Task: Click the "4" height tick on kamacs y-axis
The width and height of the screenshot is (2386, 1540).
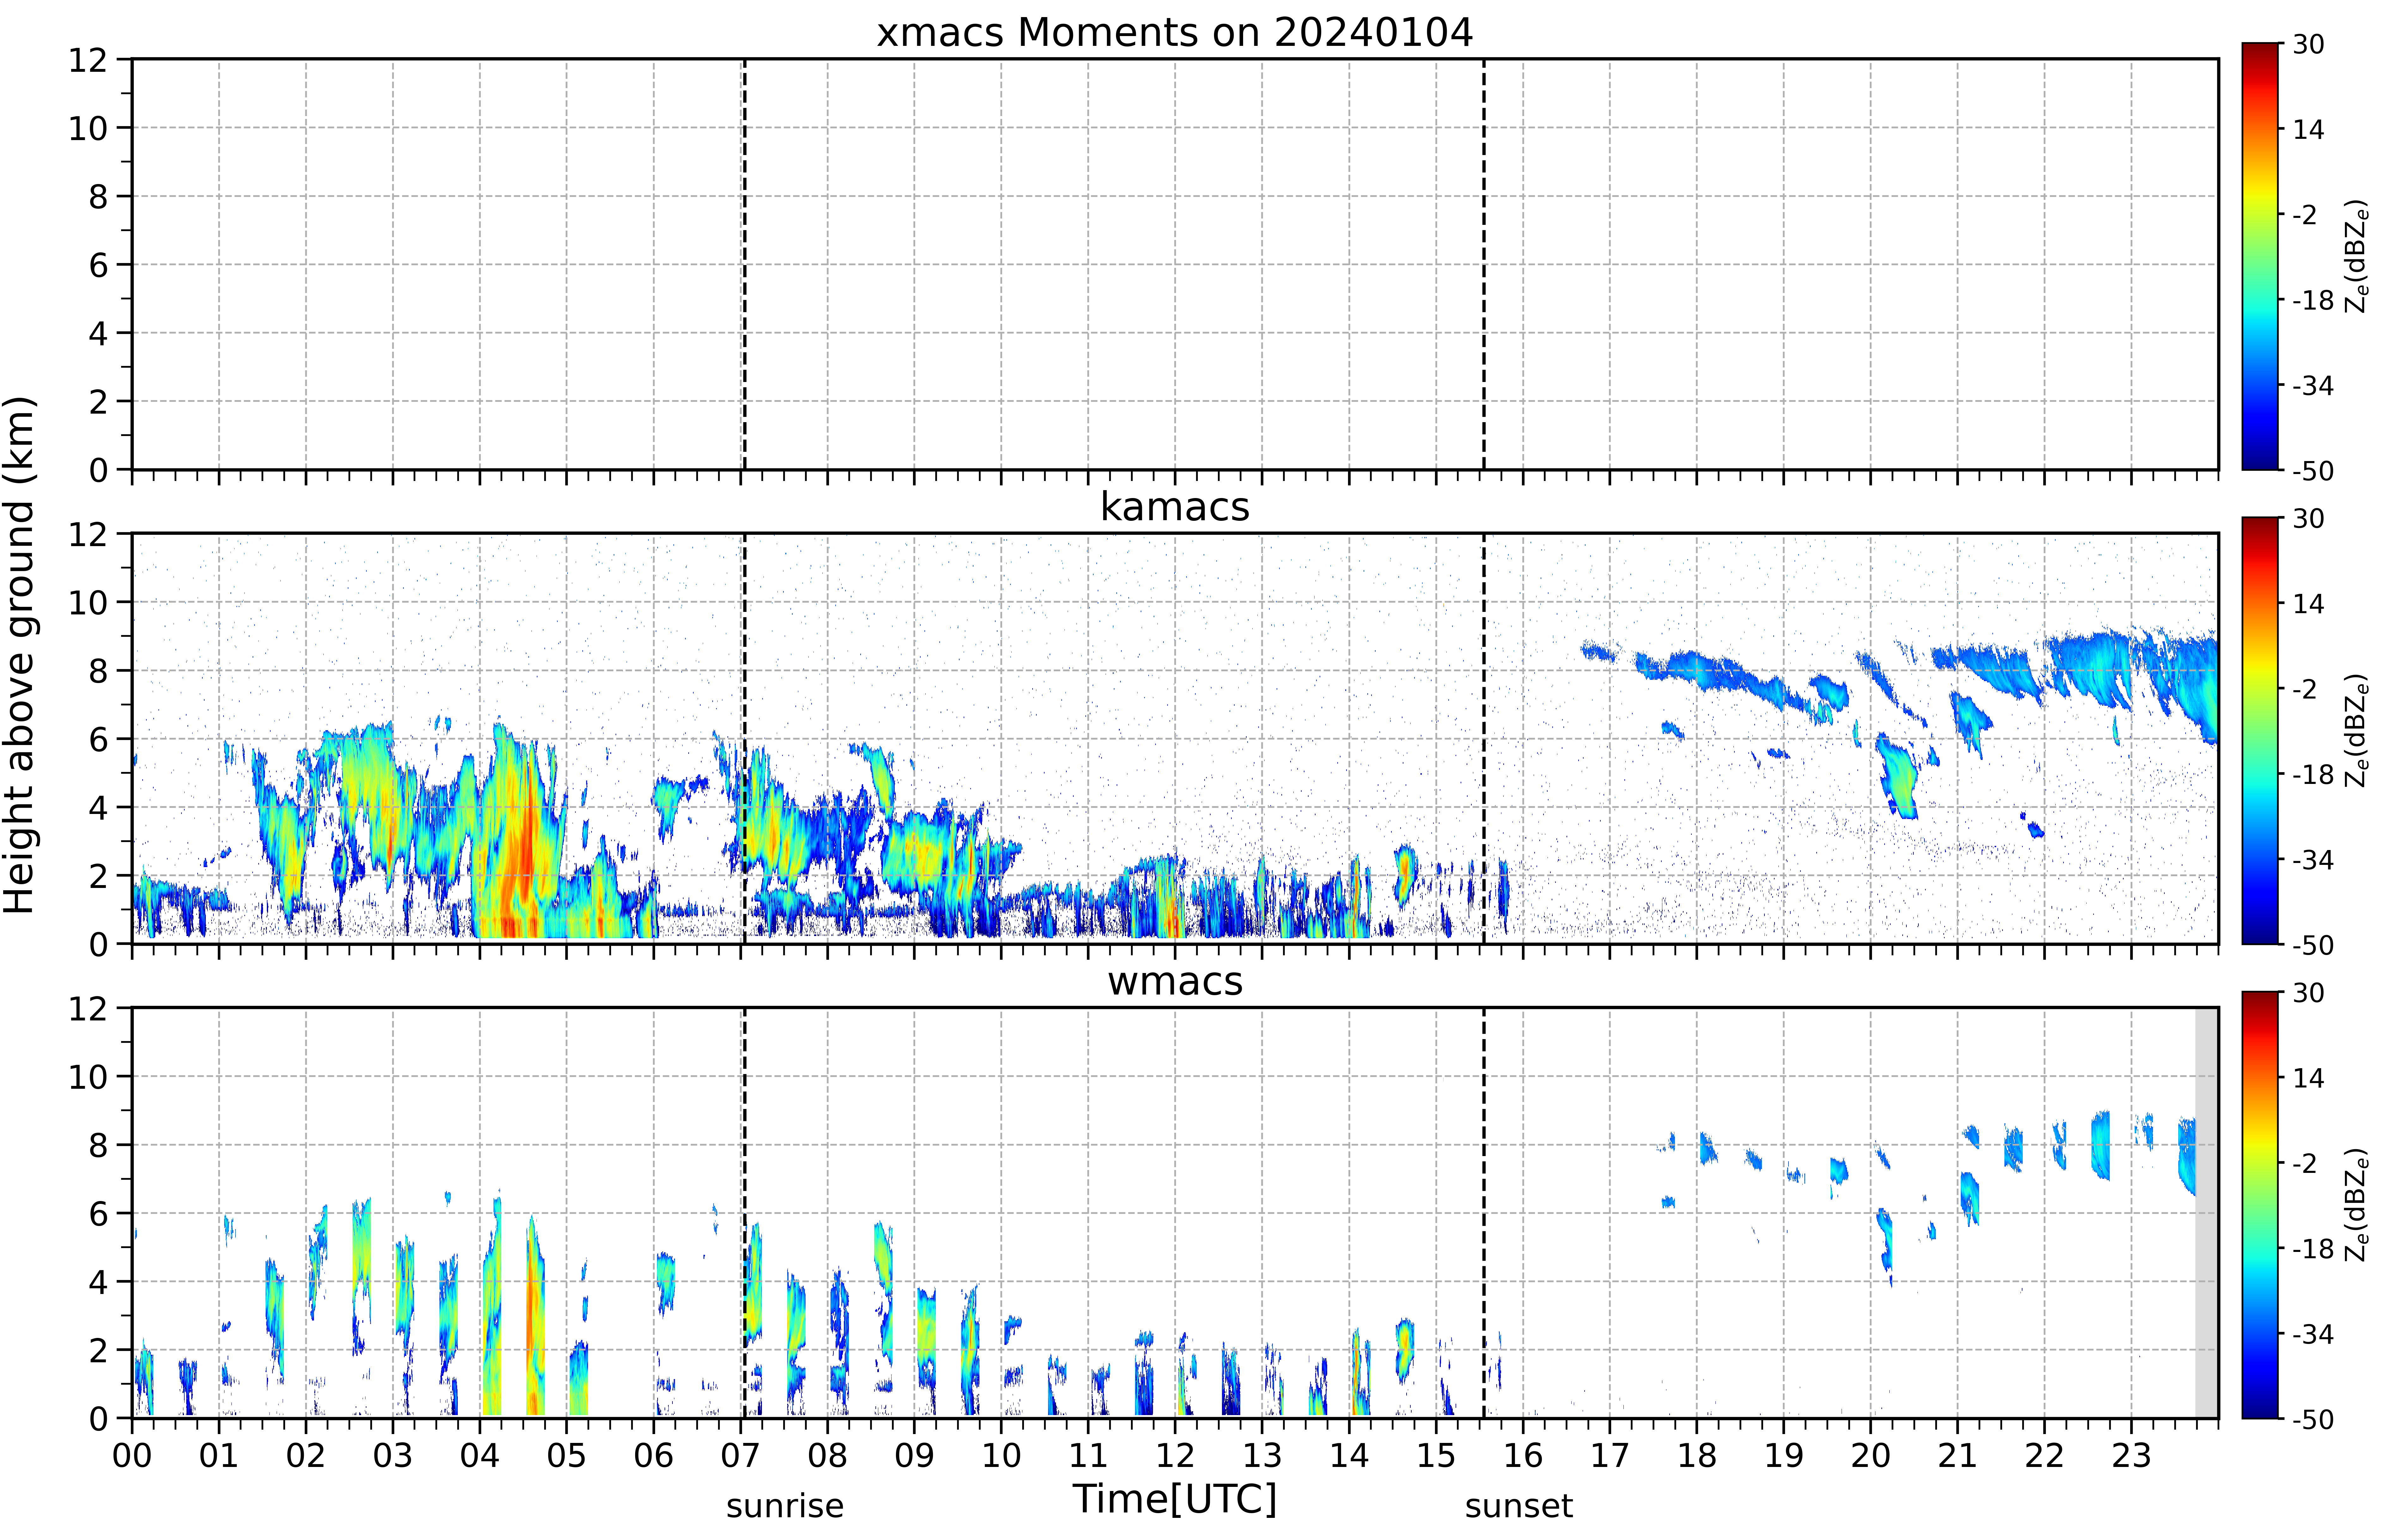Action: pos(98,807)
